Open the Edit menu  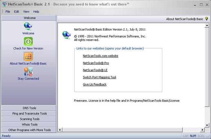click(x=16, y=12)
